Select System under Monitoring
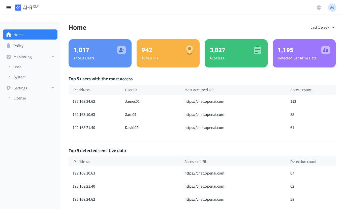This screenshot has width=344, height=209. pos(19,77)
